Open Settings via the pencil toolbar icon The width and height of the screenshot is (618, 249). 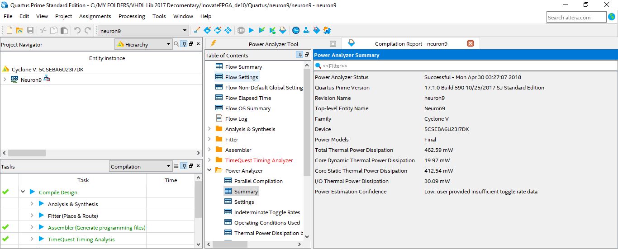click(197, 30)
